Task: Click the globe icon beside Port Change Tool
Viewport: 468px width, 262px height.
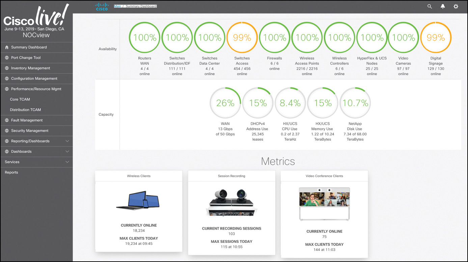Action: coord(7,58)
